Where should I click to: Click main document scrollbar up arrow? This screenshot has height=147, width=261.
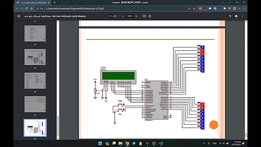click(x=246, y=22)
